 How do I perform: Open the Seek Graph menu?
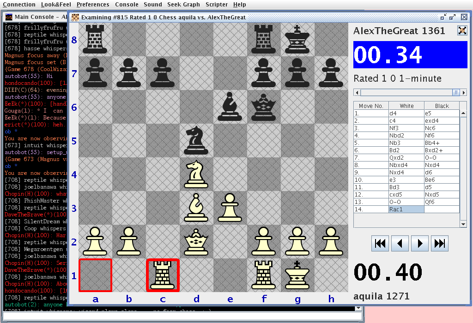[x=183, y=5]
